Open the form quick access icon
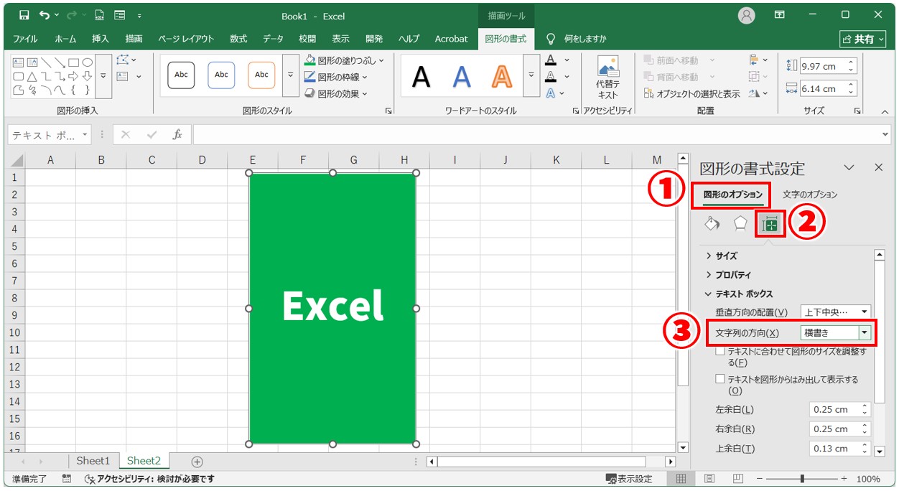Image resolution: width=899 pixels, height=491 pixels. coord(119,15)
